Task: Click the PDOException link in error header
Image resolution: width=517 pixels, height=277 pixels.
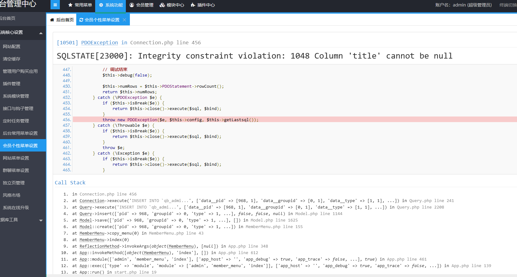Action: (99, 42)
